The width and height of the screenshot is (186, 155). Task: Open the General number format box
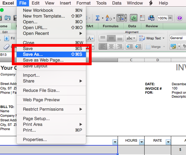tap(178, 38)
